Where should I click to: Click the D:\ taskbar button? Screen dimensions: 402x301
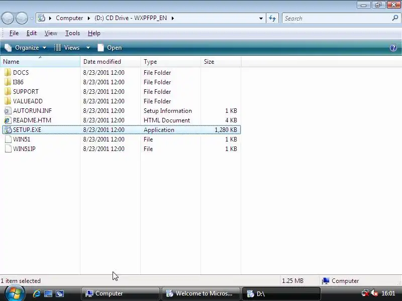tap(281, 293)
